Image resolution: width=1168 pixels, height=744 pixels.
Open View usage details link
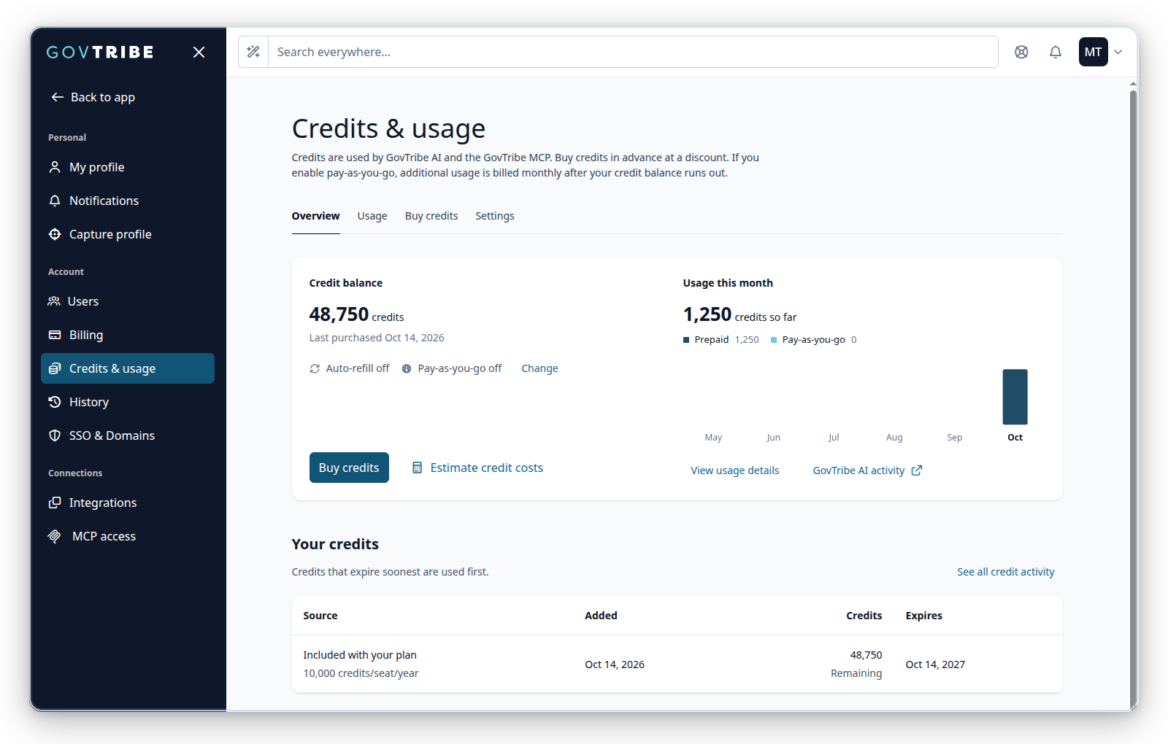(735, 470)
